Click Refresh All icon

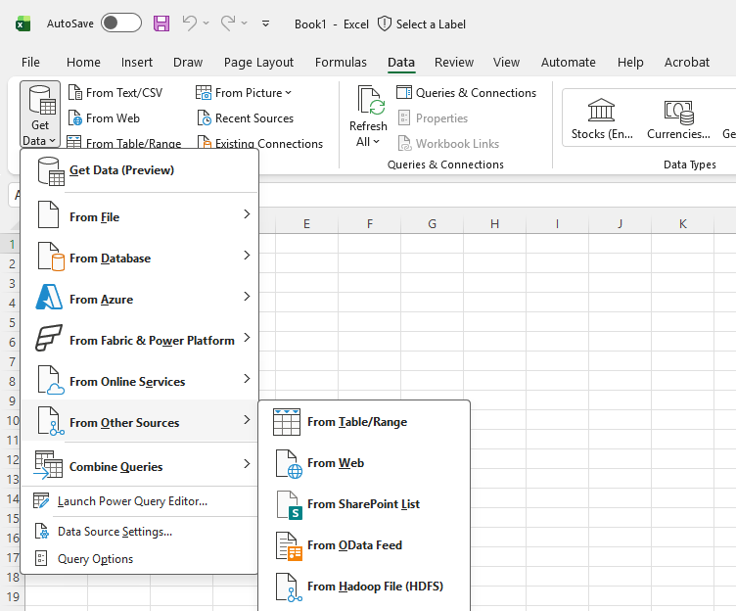pyautogui.click(x=371, y=100)
